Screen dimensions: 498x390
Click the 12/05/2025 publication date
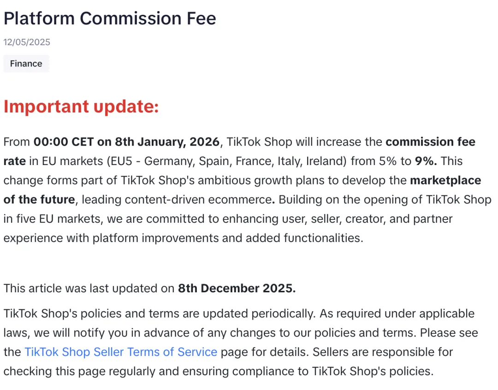[x=27, y=42]
